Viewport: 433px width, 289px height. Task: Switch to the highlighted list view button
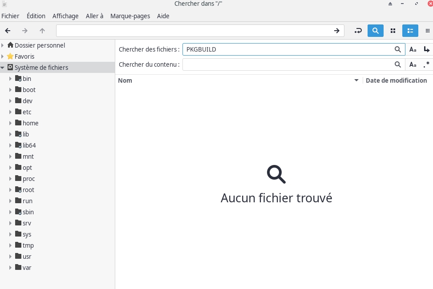click(x=410, y=31)
